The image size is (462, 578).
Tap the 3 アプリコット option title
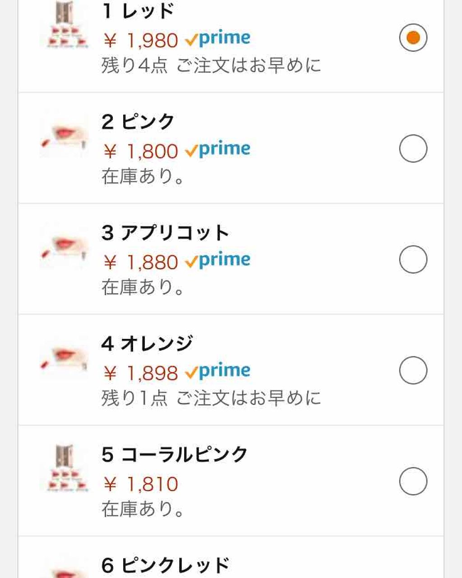(165, 233)
